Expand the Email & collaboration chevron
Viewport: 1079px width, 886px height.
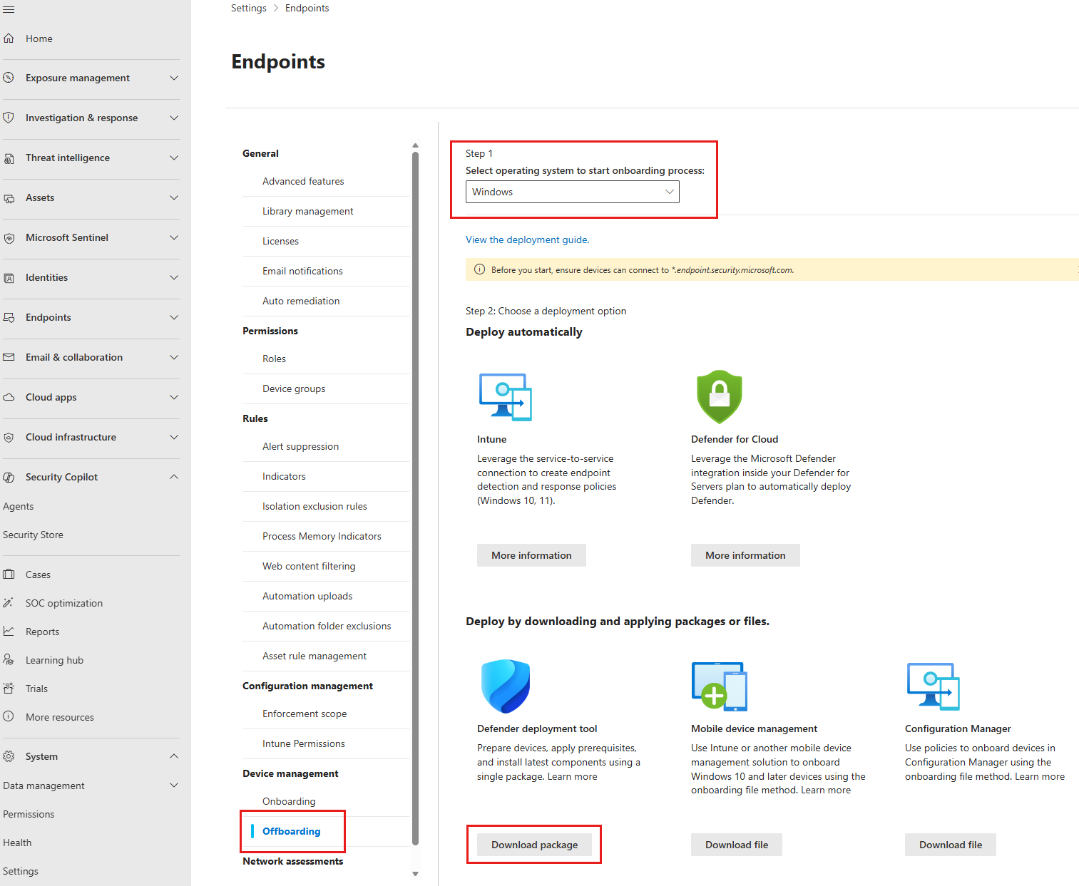click(x=174, y=357)
